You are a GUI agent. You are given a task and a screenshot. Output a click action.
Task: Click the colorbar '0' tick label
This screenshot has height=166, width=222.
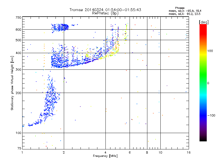[208, 83]
